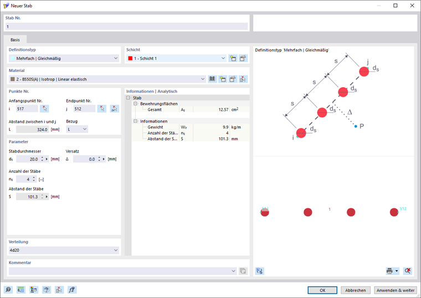This screenshot has height=298, width=421.
Task: Open the material library book icon
Action: tap(212, 79)
